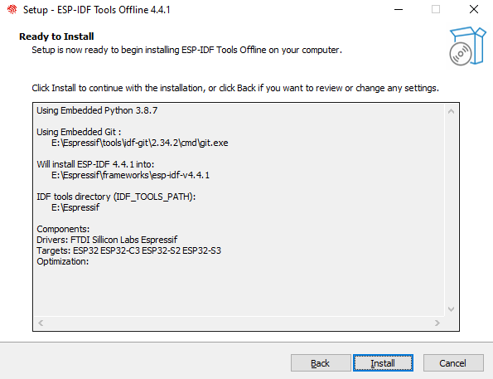This screenshot has width=493, height=379.
Task: Click the Ready to Install heading
Action: pos(56,36)
